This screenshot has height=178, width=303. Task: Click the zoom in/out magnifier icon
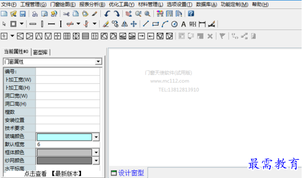tap(138, 13)
